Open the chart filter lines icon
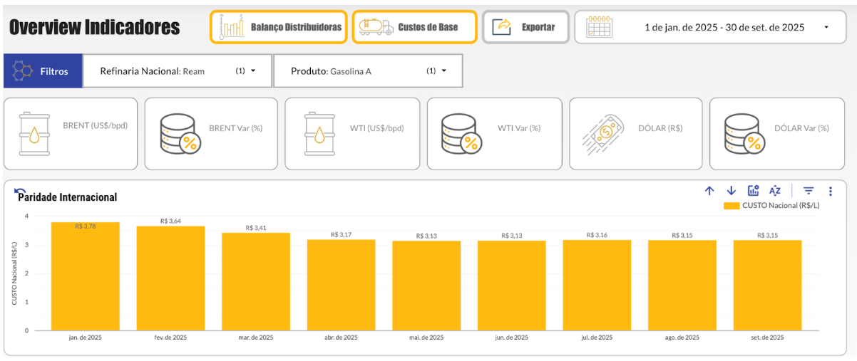The height and width of the screenshot is (361, 857). tap(809, 191)
